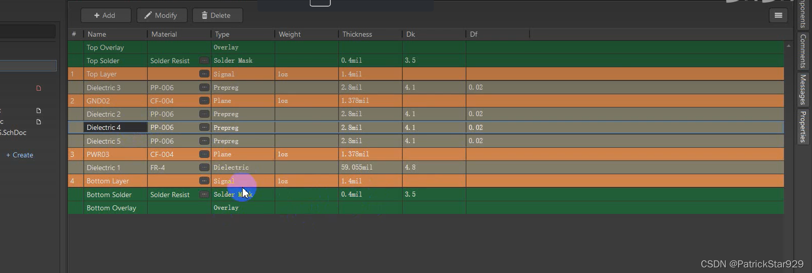Screen dimensions: 812x273
Task: Open material picker for Dielectric 5
Action: point(204,141)
